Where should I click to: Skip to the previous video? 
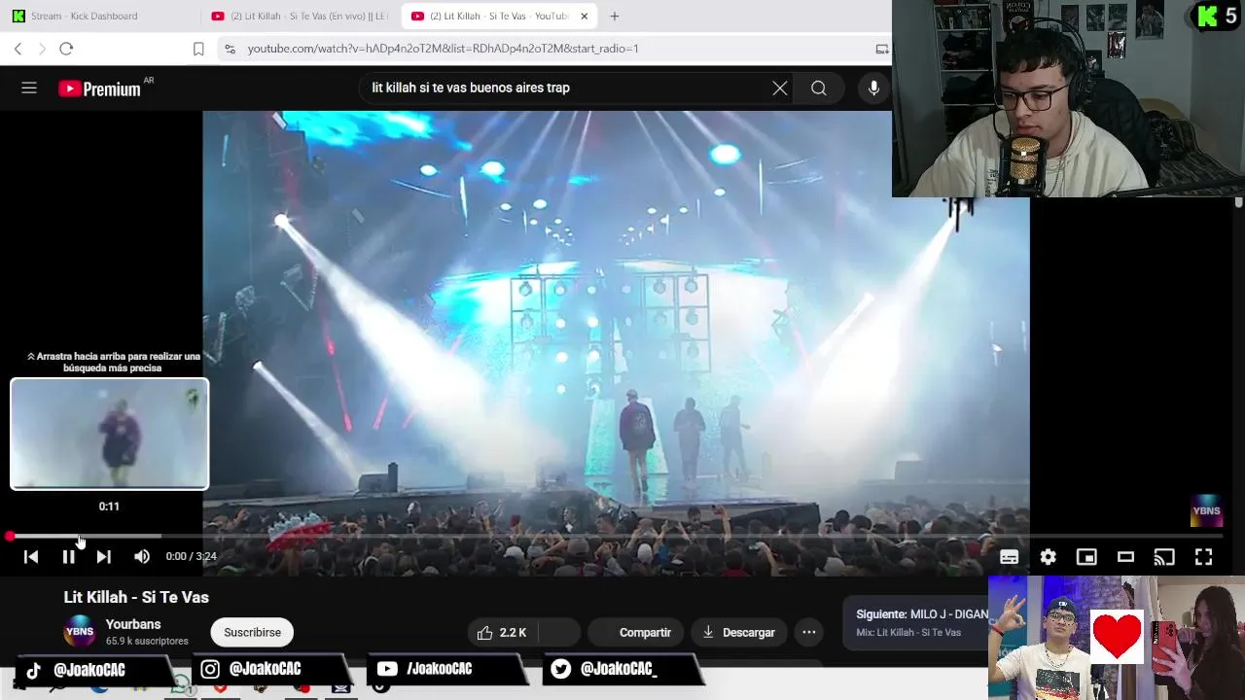coord(31,556)
